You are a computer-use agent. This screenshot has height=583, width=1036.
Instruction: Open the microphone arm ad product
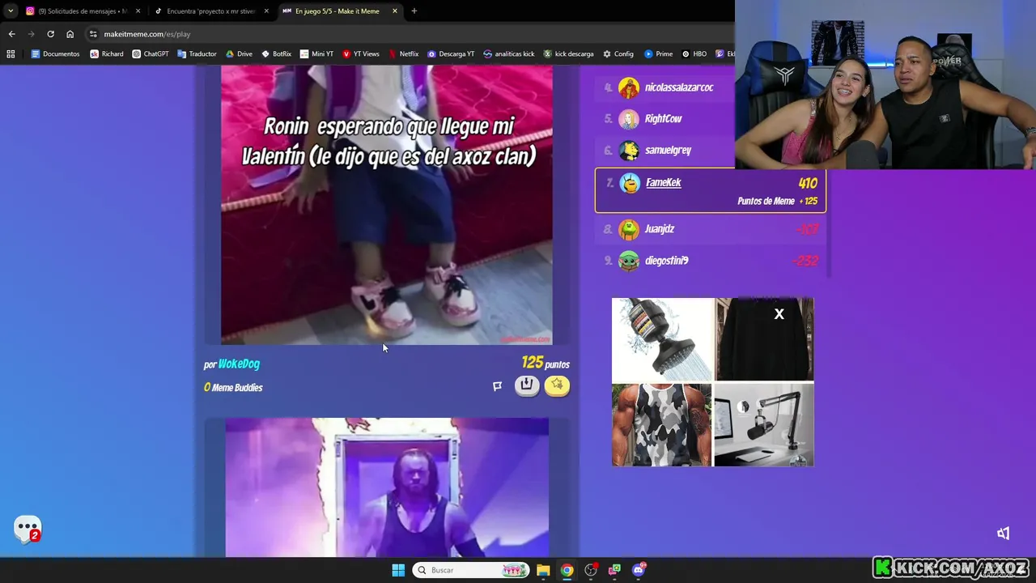(x=764, y=425)
